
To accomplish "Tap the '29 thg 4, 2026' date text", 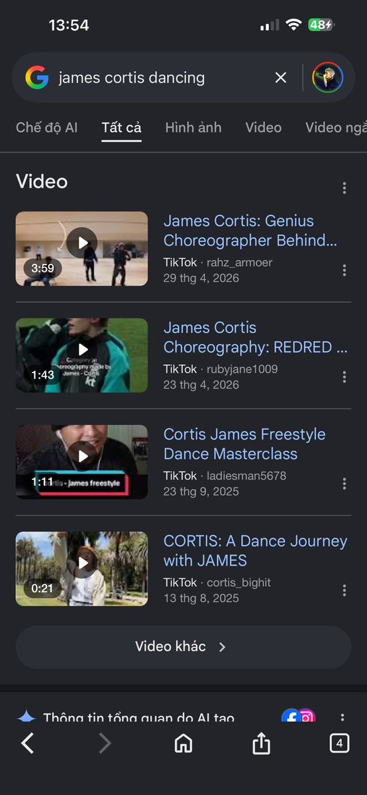I will (x=201, y=278).
